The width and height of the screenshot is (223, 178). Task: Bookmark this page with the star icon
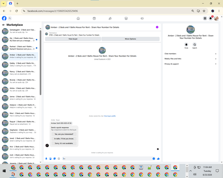click(204, 11)
